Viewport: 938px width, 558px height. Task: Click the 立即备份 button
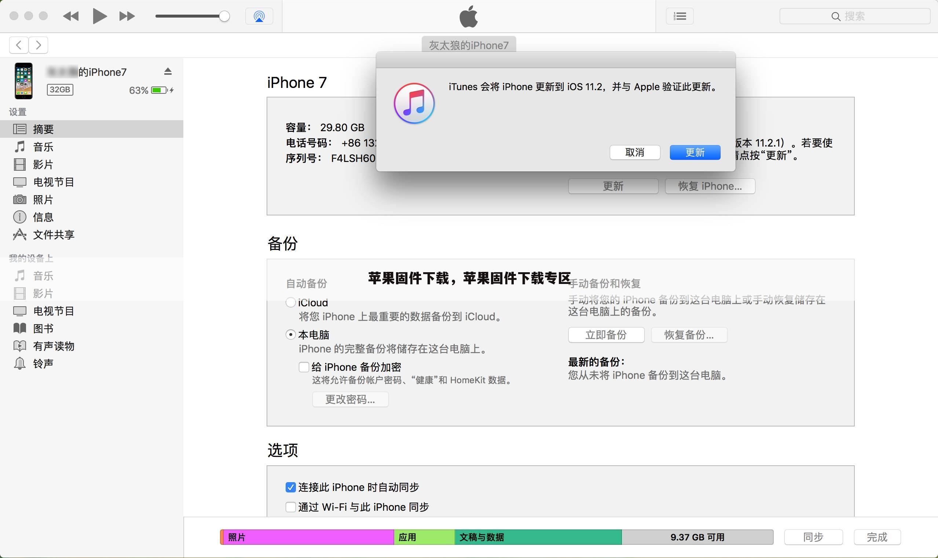tap(606, 335)
